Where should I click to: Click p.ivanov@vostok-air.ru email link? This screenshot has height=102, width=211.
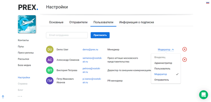[92, 81]
